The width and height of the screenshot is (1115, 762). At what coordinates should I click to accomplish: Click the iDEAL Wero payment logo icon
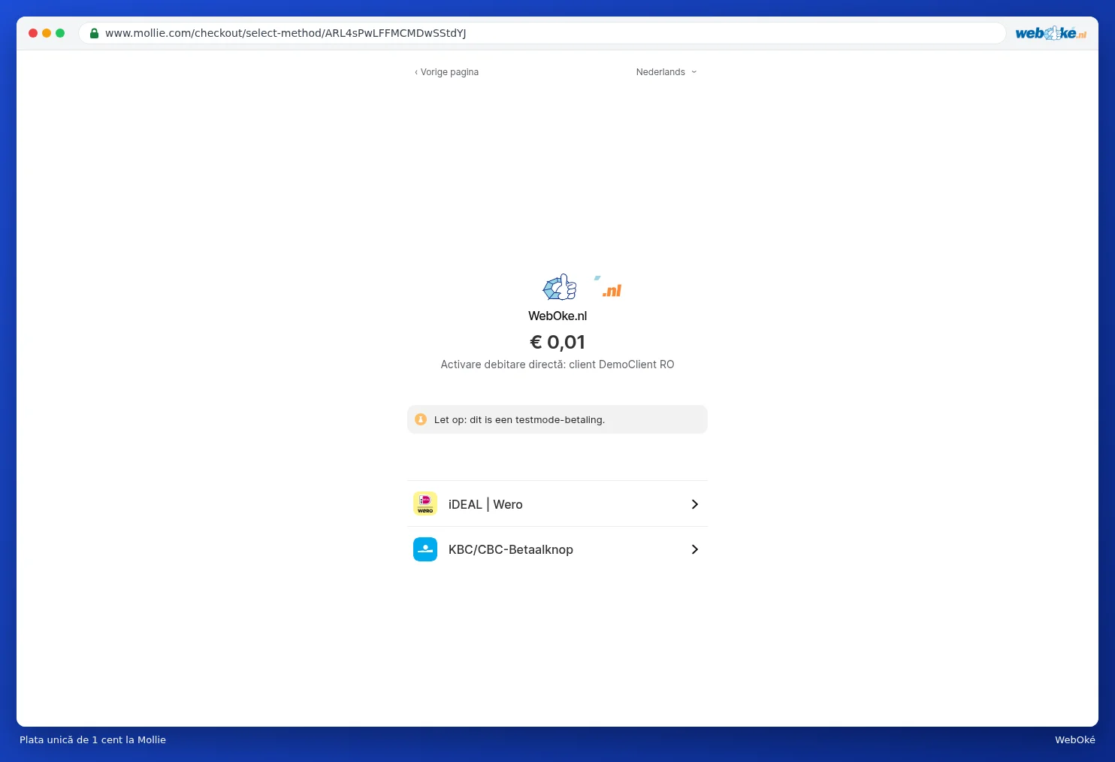pyautogui.click(x=425, y=503)
